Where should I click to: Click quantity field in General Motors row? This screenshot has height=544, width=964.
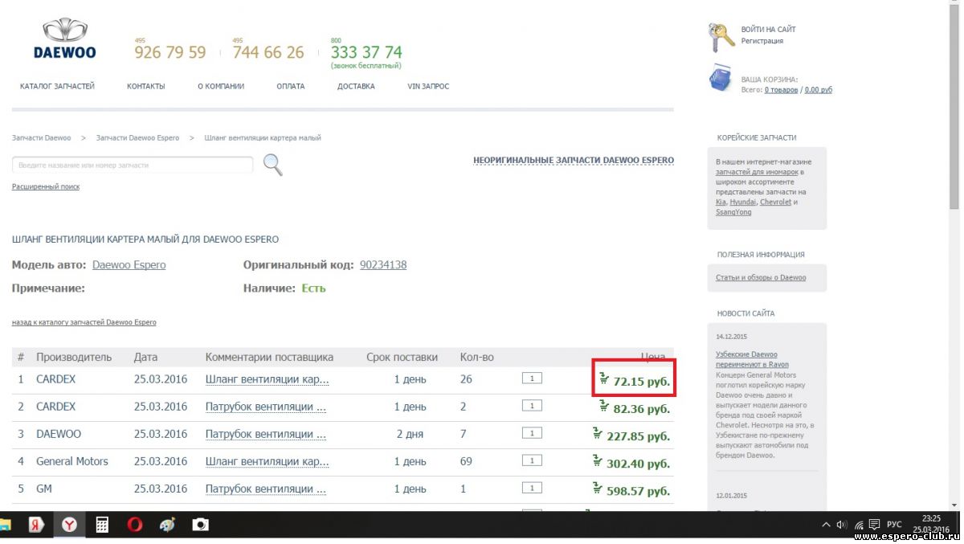[532, 460]
